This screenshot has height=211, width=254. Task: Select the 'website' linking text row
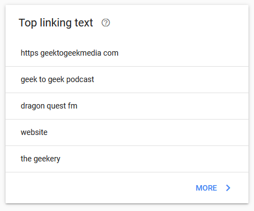(127, 132)
